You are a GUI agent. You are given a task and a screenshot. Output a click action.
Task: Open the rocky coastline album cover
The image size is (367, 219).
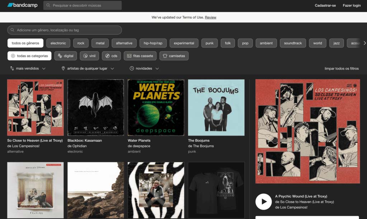coord(96,190)
